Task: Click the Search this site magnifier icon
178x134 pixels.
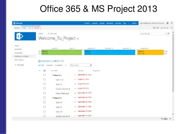Action: click(168, 34)
